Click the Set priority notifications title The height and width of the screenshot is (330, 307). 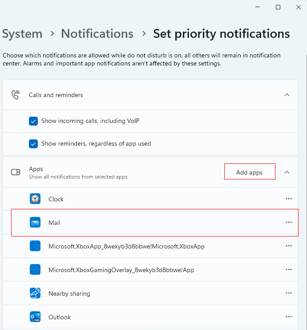point(222,34)
